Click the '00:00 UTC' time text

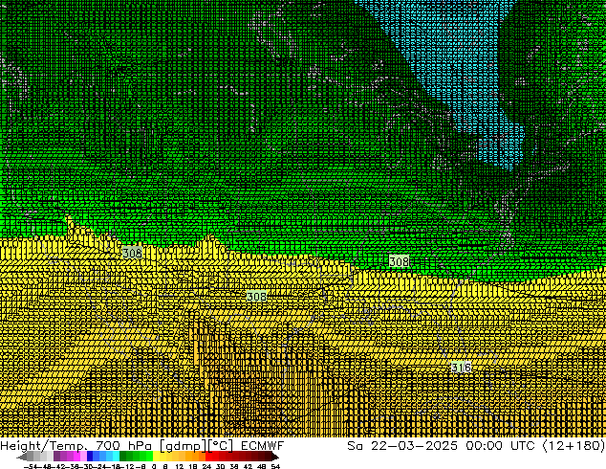(x=500, y=445)
